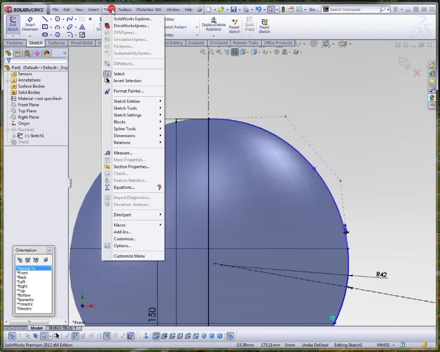Expand the Sketch Settings submenu
Image resolution: width=440 pixels, height=352 pixels.
coord(133,115)
